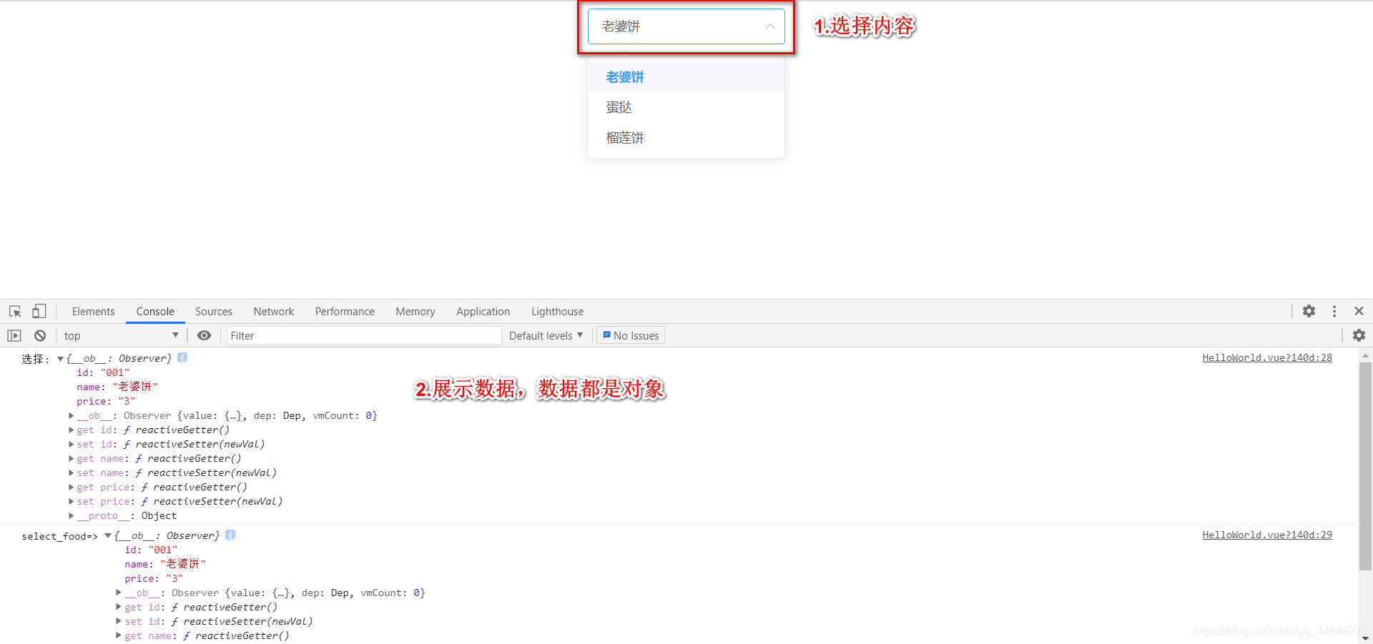
Task: Open console settings gear near filter bar
Action: click(x=1359, y=335)
